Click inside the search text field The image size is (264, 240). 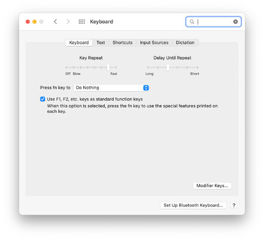[x=214, y=22]
